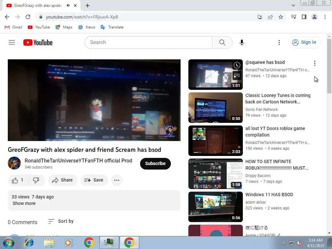Save the video to a playlist
Image resolution: width=332 pixels, height=249 pixels.
94,180
